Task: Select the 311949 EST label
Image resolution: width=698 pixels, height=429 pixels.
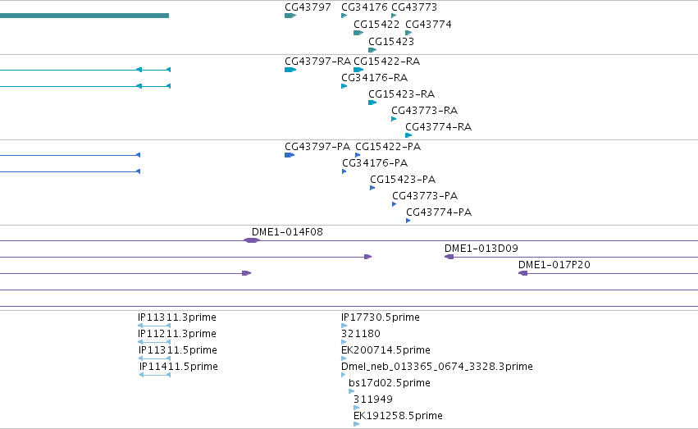Action: click(x=372, y=399)
